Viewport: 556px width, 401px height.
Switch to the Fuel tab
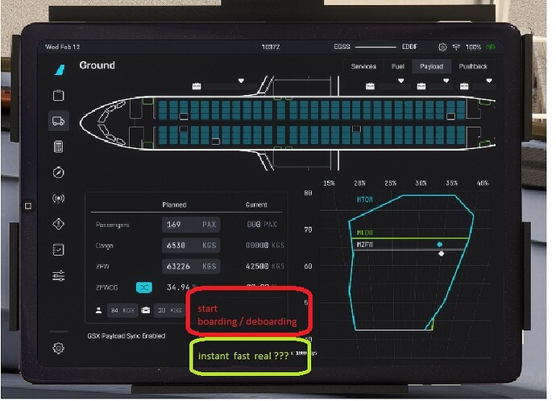click(398, 67)
